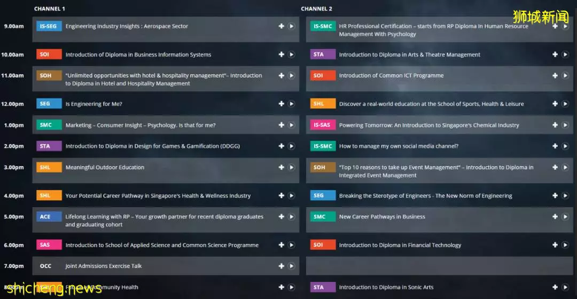Screen dimensions: 577x299
Task: Play Discover a real-world education session
Action: (x=565, y=104)
